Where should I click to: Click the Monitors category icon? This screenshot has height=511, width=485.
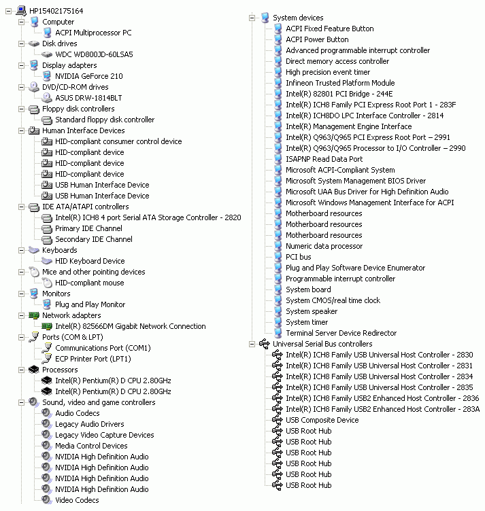(34, 294)
